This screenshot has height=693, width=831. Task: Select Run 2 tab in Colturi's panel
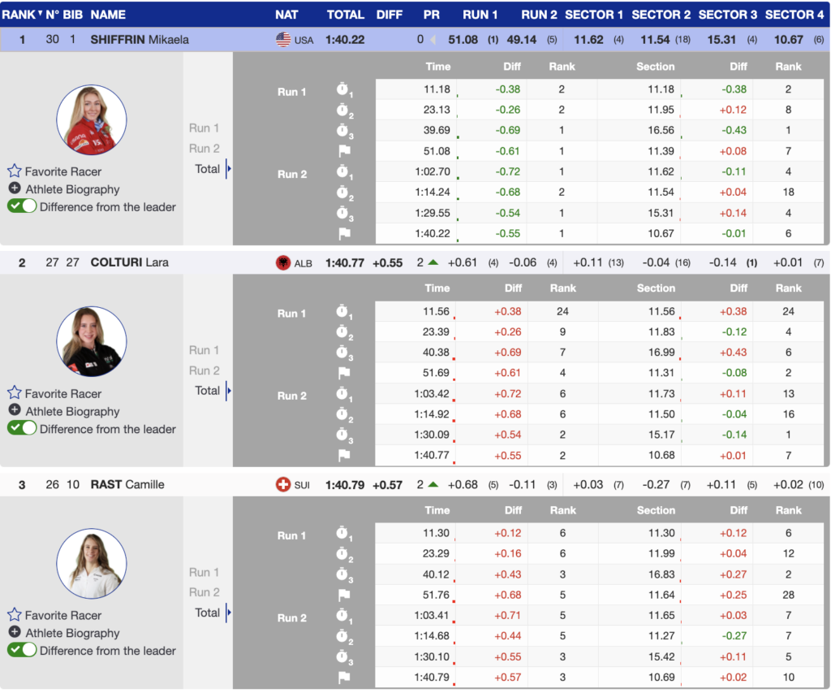pos(204,370)
